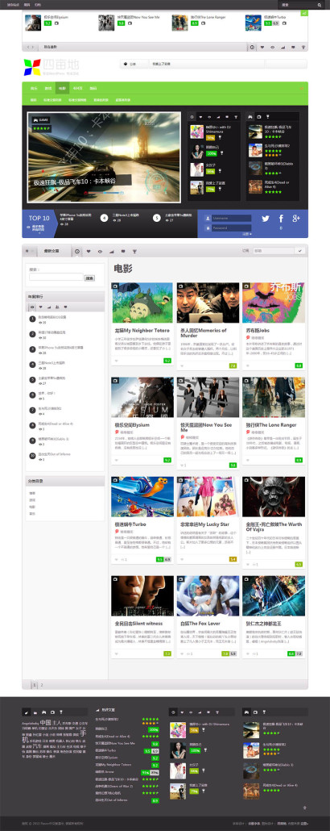Open the Facebook icon beside the login form
Screen dimensions: 330x831
coord(281,219)
